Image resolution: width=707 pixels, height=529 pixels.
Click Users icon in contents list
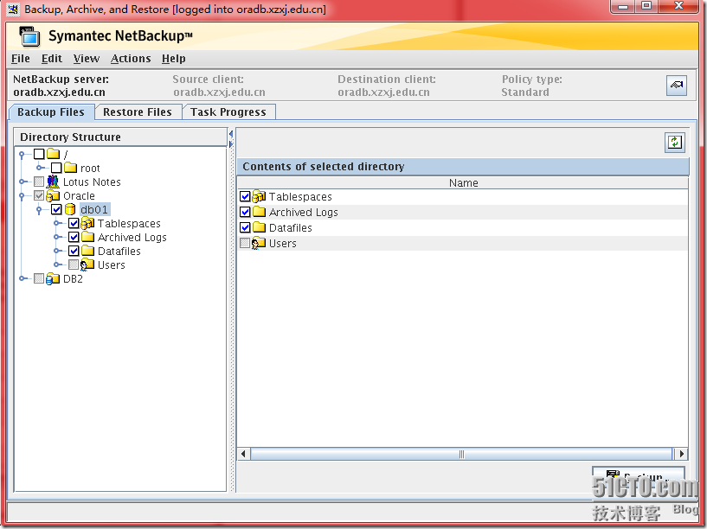tap(259, 243)
